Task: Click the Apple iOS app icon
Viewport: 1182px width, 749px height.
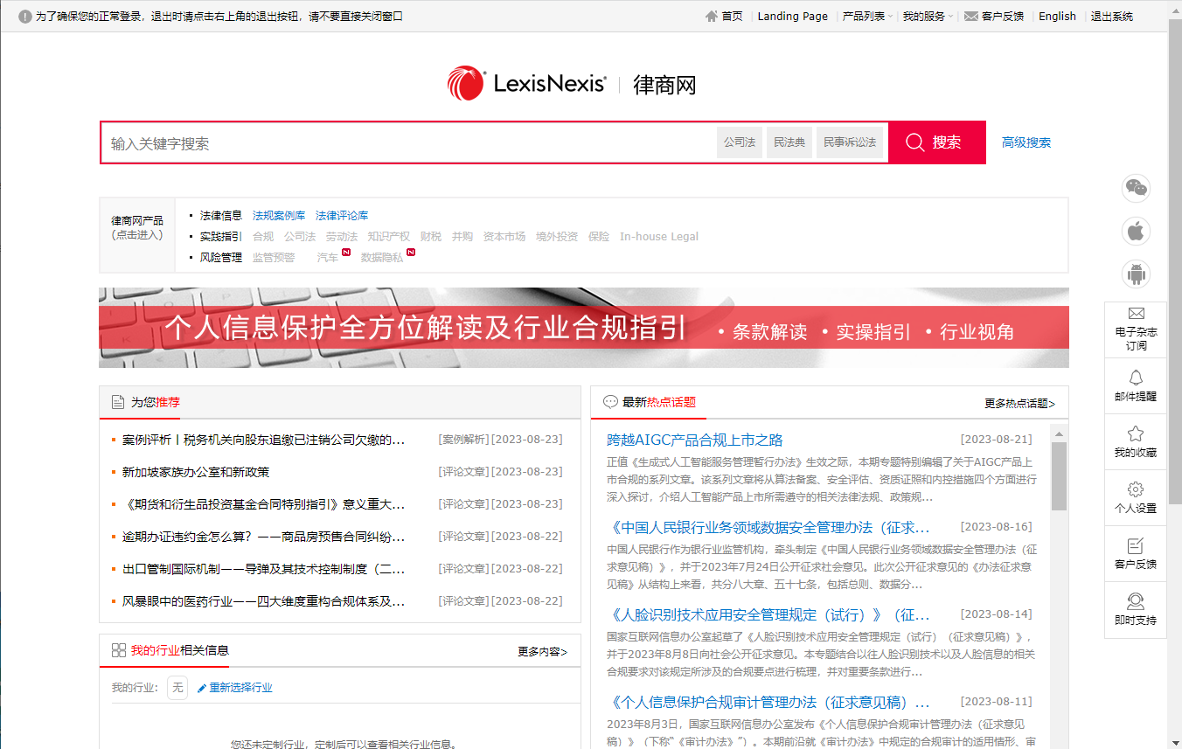Action: coord(1136,232)
